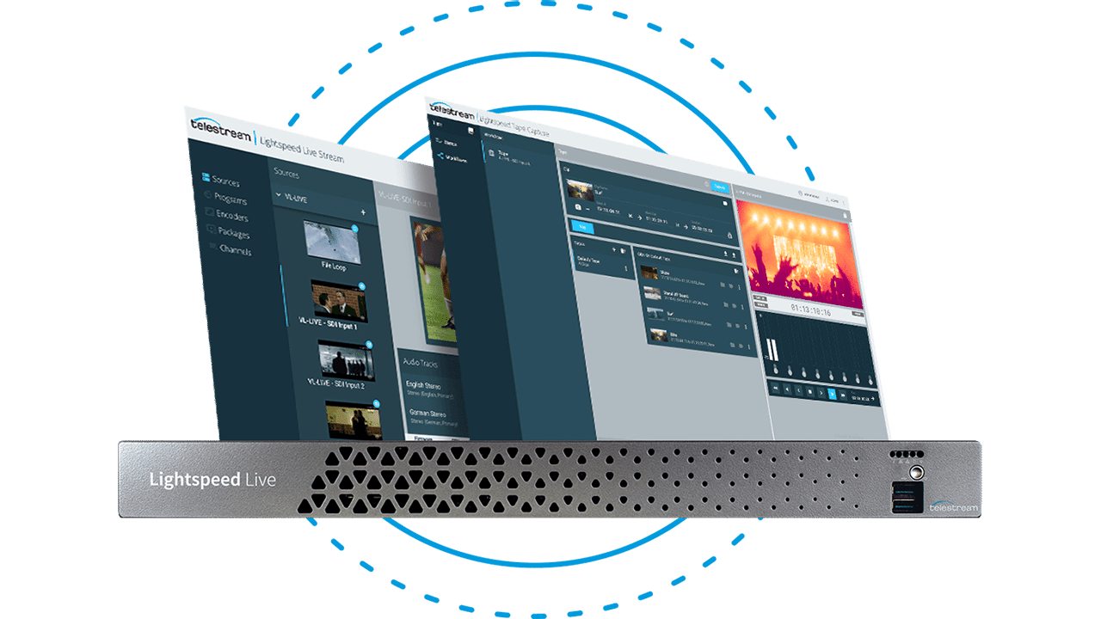
Task: Click the blue badge on SDI Input 2
Action: click(x=369, y=345)
